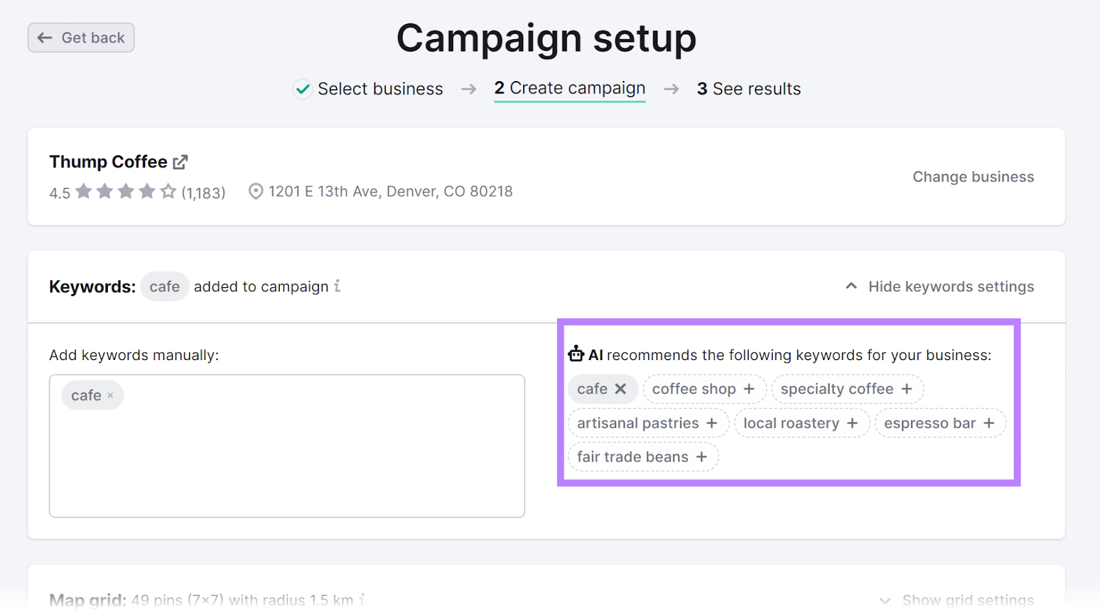Remove cafe from the AI recommended keywords
The image size is (1100, 615).
620,389
